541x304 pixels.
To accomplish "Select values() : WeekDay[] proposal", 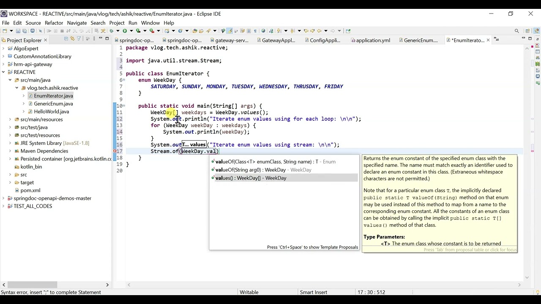I will [x=284, y=178].
